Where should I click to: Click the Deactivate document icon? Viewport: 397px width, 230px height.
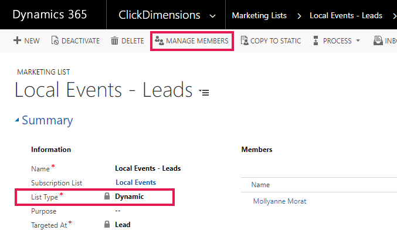click(x=55, y=40)
